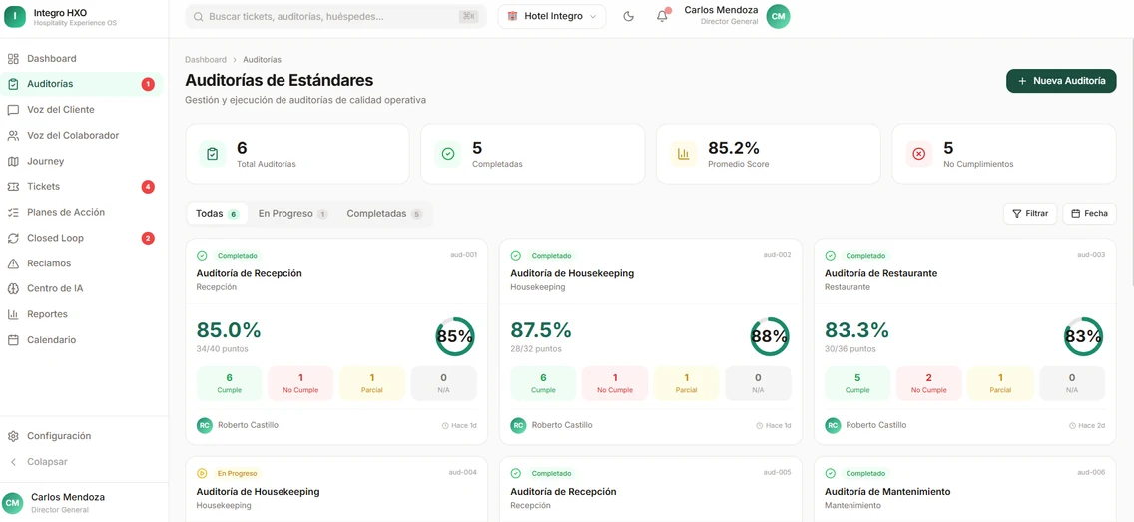Click the En Progreso badge on aud-004
The image size is (1134, 522).
pos(237,473)
